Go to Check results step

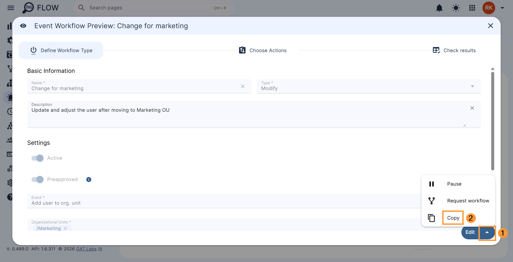454,50
